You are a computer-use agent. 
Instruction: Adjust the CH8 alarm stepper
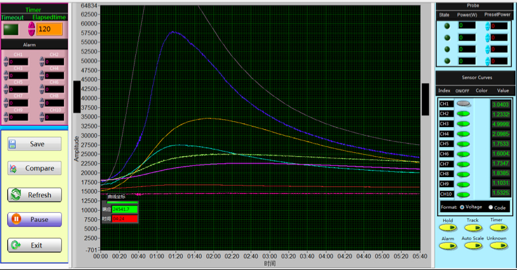click(42, 103)
